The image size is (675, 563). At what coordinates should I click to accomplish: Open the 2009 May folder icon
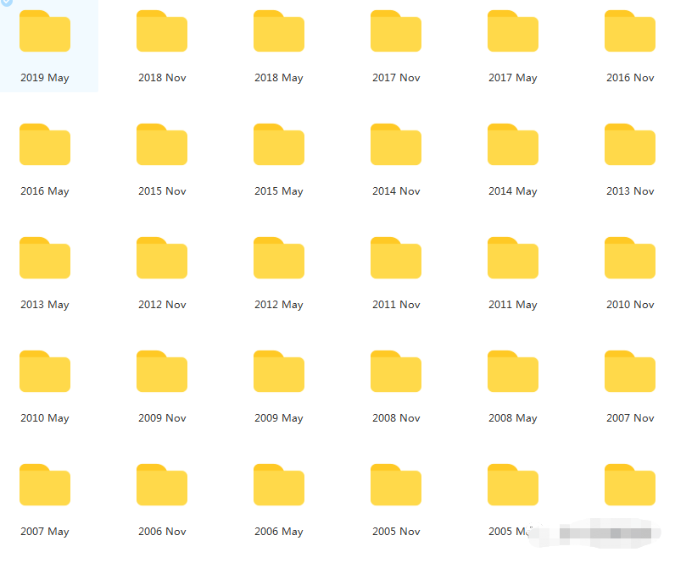[279, 372]
